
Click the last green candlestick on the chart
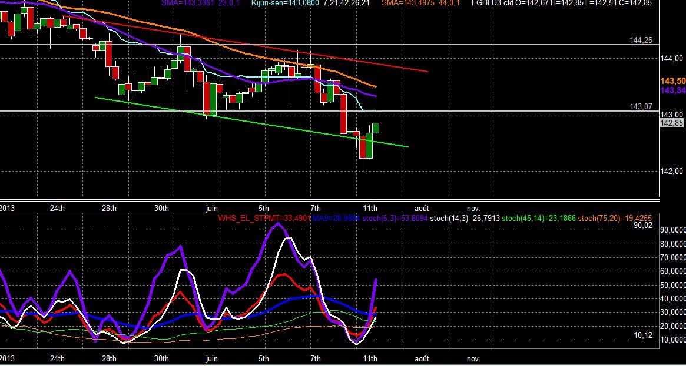coord(375,128)
